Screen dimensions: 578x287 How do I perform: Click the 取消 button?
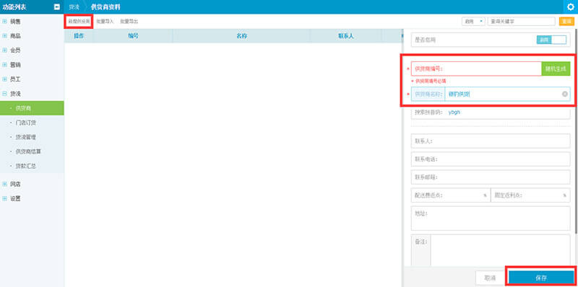point(490,278)
